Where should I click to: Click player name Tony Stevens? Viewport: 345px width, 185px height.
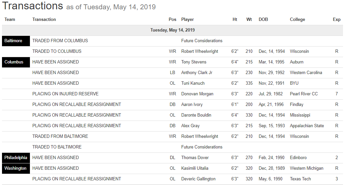point(194,62)
